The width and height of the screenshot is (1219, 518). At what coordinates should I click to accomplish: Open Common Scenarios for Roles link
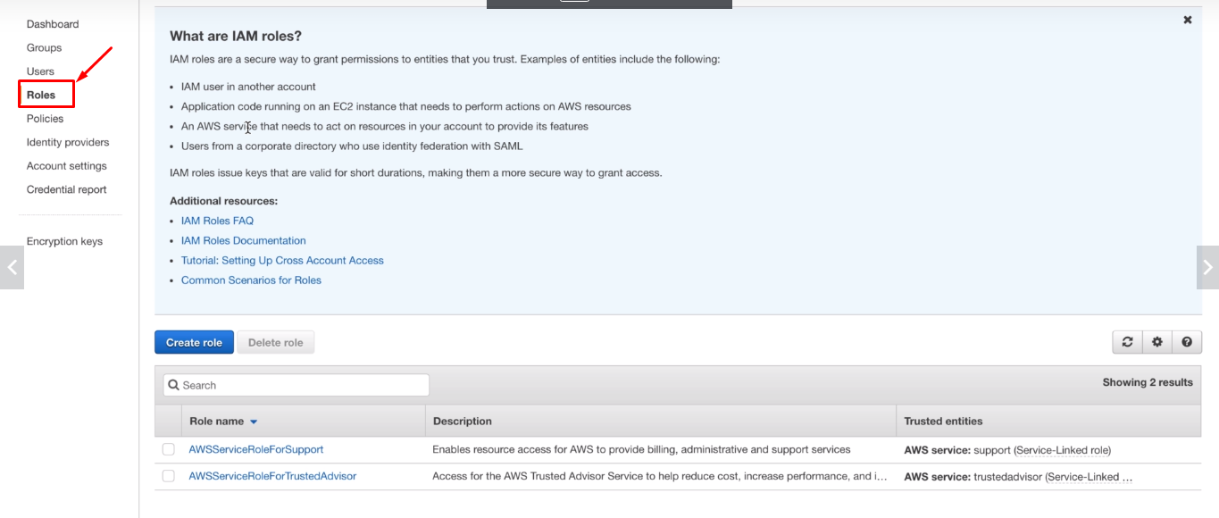click(x=251, y=280)
